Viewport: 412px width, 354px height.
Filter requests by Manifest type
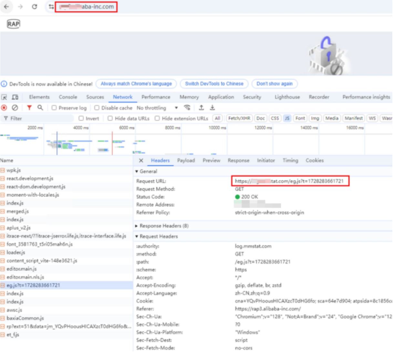click(354, 118)
